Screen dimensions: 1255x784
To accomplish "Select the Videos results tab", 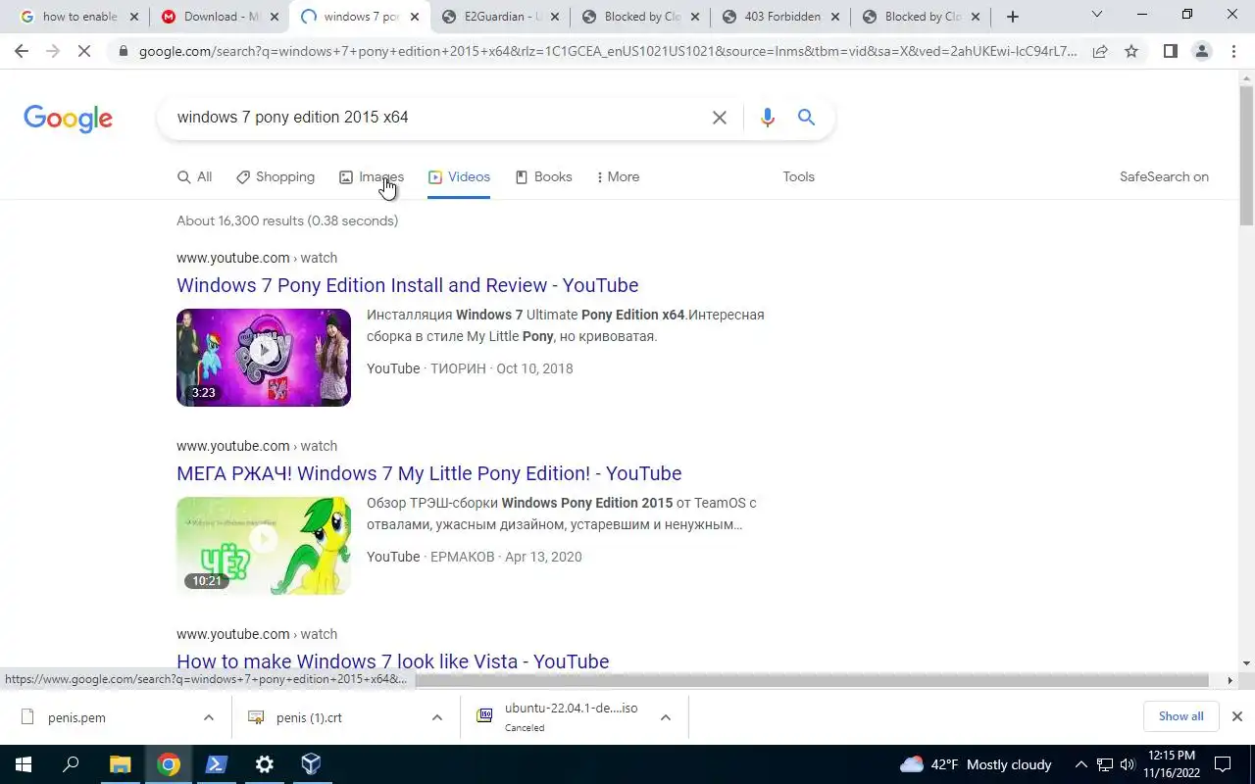I will click(x=459, y=177).
